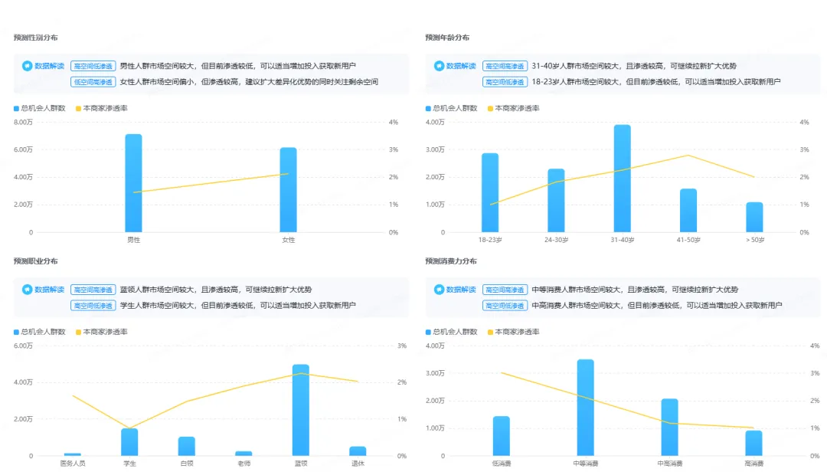827x472 pixels.
Task: Click the 男性 axis label
Action: click(x=133, y=240)
